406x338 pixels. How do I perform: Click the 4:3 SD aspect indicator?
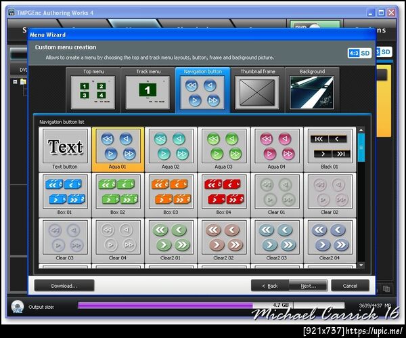359,53
